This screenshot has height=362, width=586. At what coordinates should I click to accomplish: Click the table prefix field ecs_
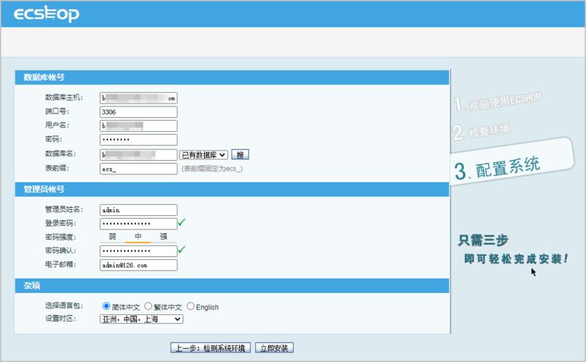138,169
